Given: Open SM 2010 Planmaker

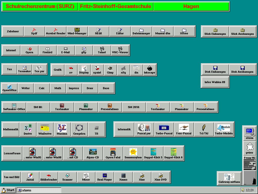Looking at the screenshot, I should tap(182, 107).
